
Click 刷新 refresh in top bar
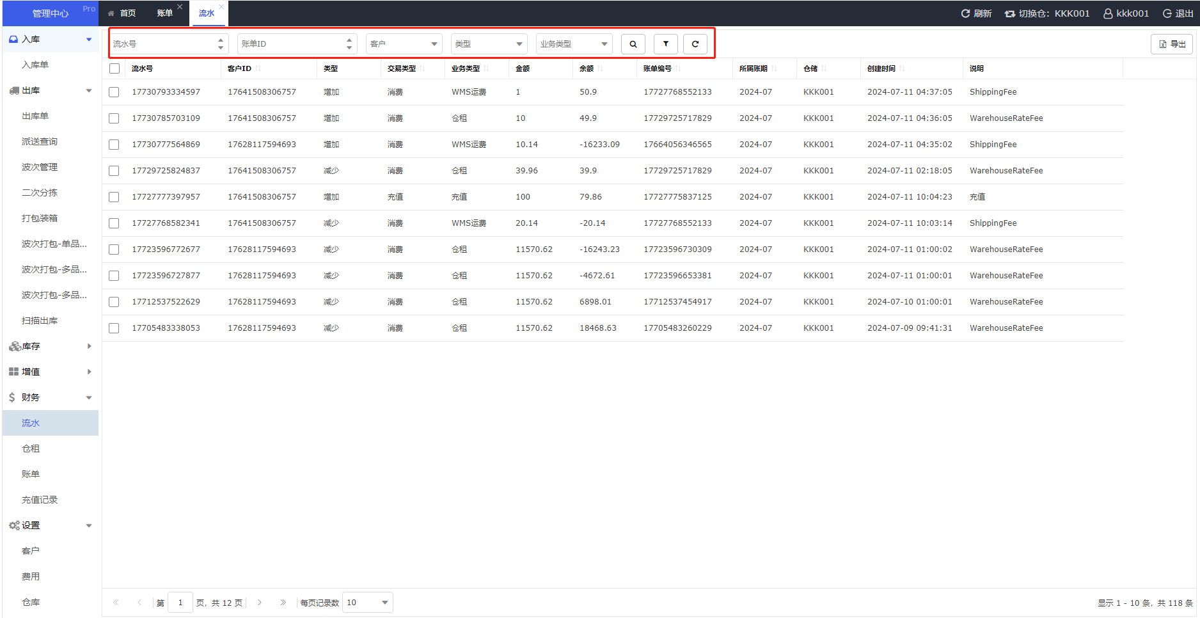(976, 13)
